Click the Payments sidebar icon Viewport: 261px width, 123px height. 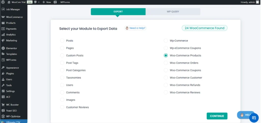[x=3, y=29]
